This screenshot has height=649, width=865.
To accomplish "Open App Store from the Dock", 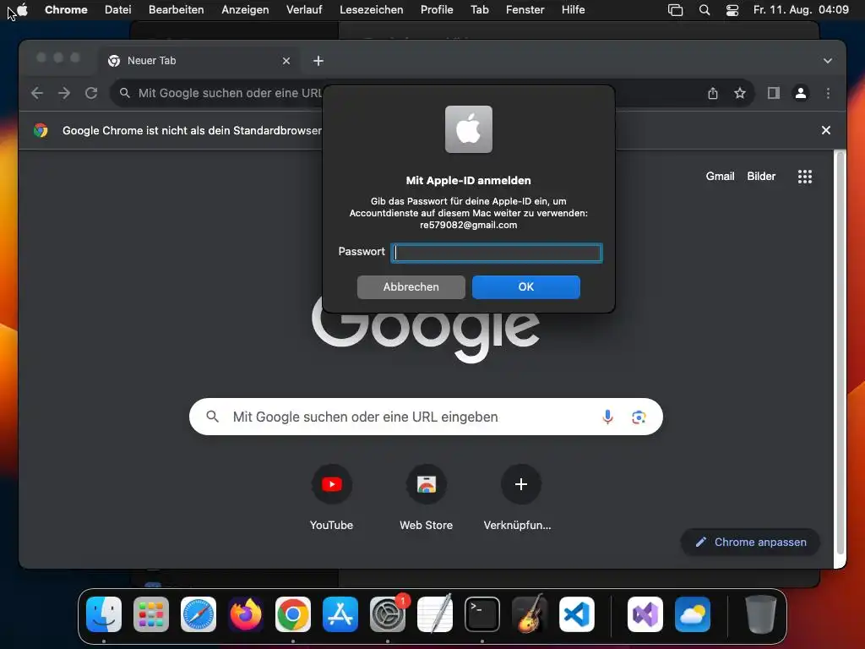I will (340, 614).
